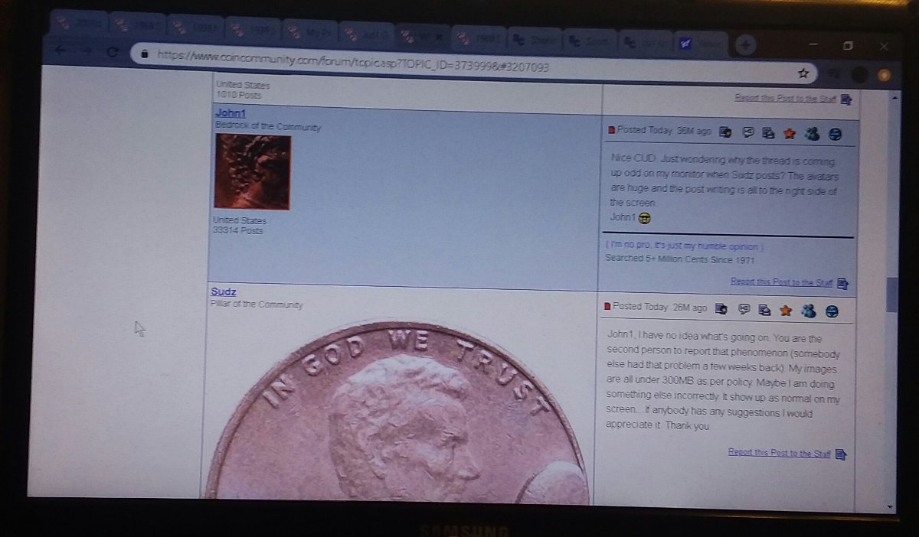The image size is (919, 537).
Task: Click the sunglasses smiley after John1's name
Action: (x=644, y=218)
